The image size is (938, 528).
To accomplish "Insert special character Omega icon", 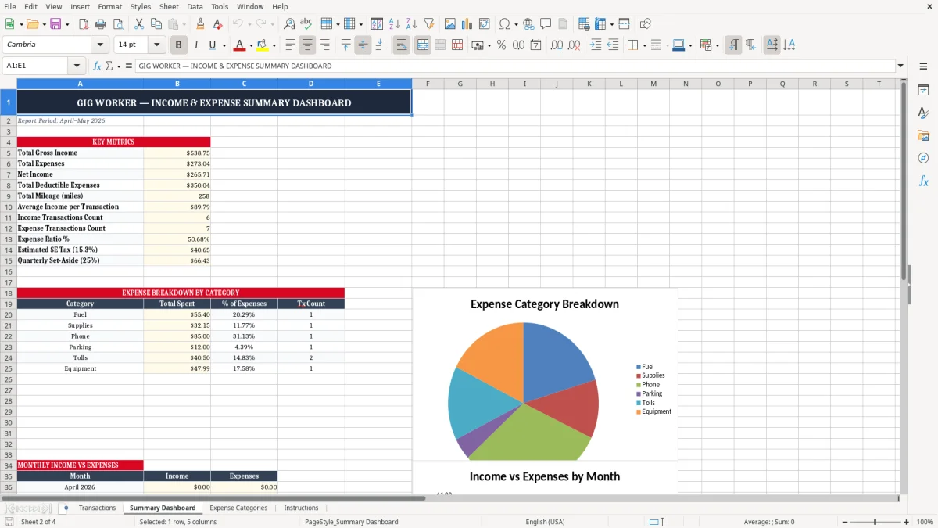I will pos(504,24).
